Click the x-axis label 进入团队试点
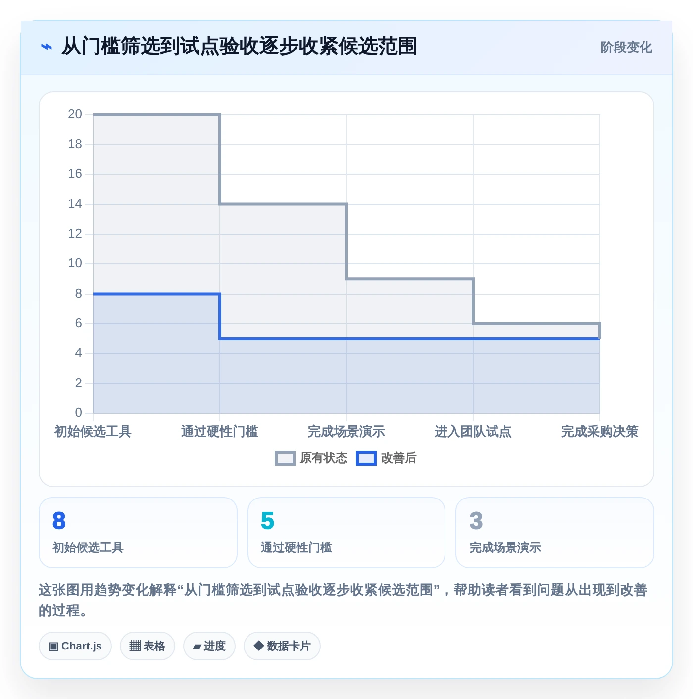This screenshot has width=693, height=699. (x=473, y=432)
